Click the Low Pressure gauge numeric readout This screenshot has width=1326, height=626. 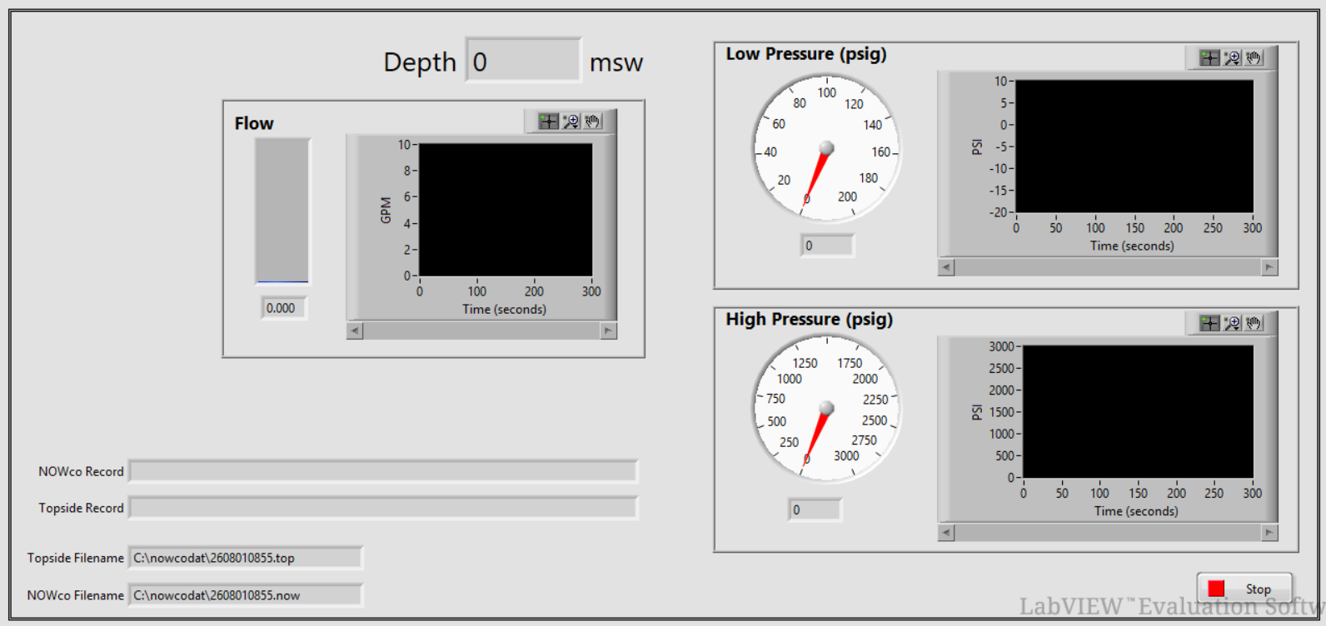click(x=827, y=246)
